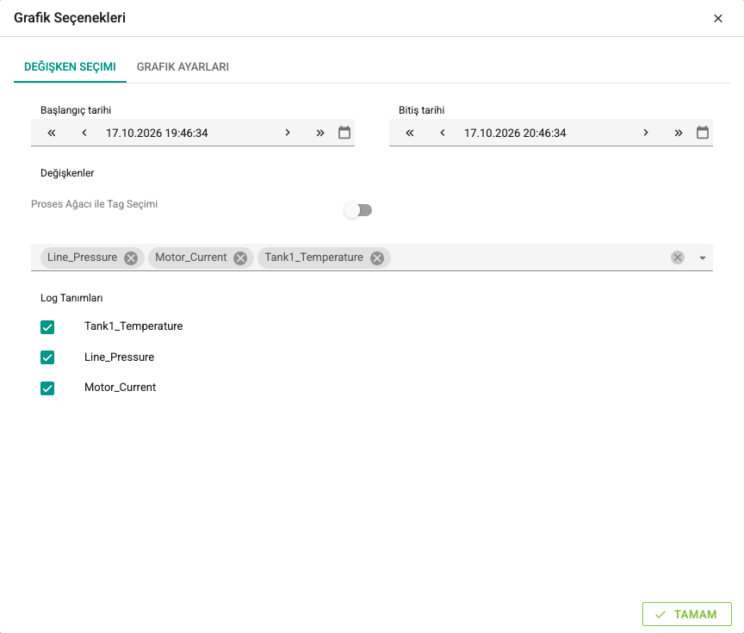This screenshot has width=744, height=633.
Task: Step start date back one interval
Action: [84, 133]
